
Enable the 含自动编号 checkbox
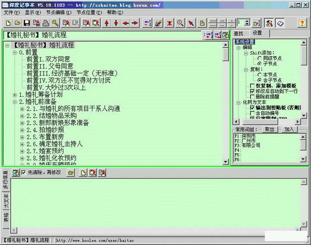pos(252,113)
